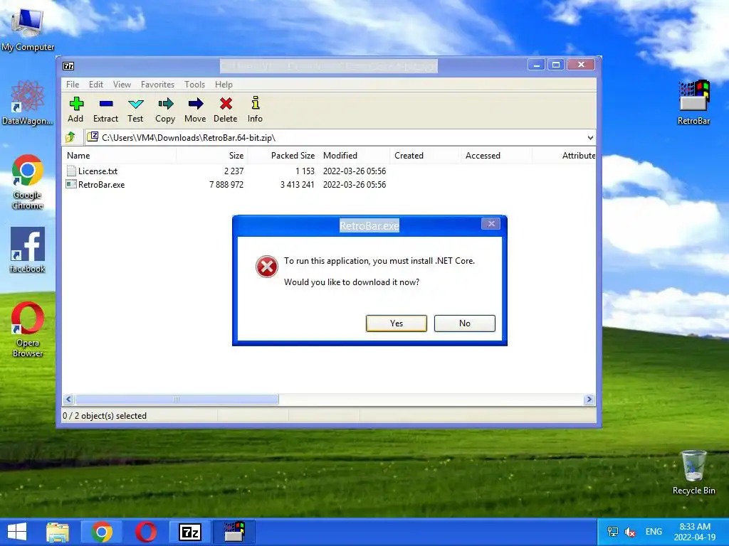Open the Help menu
Image resolution: width=729 pixels, height=546 pixels.
pyautogui.click(x=224, y=85)
